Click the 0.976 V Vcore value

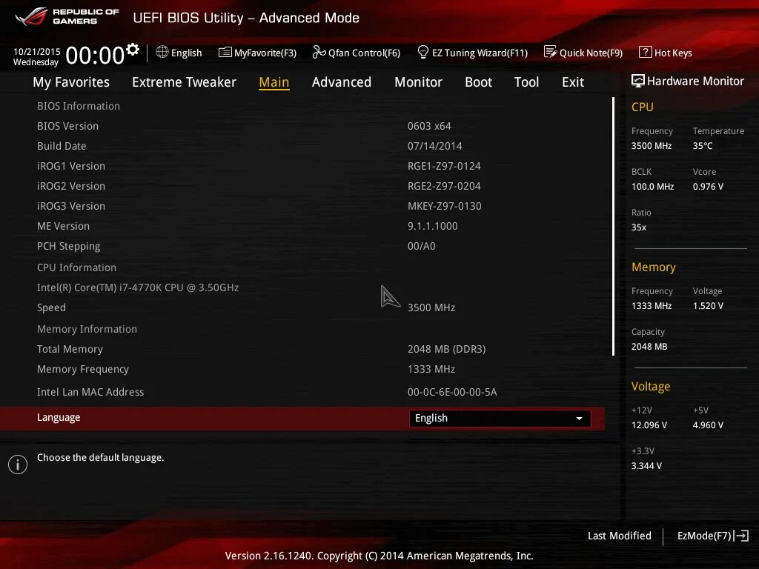pos(708,186)
